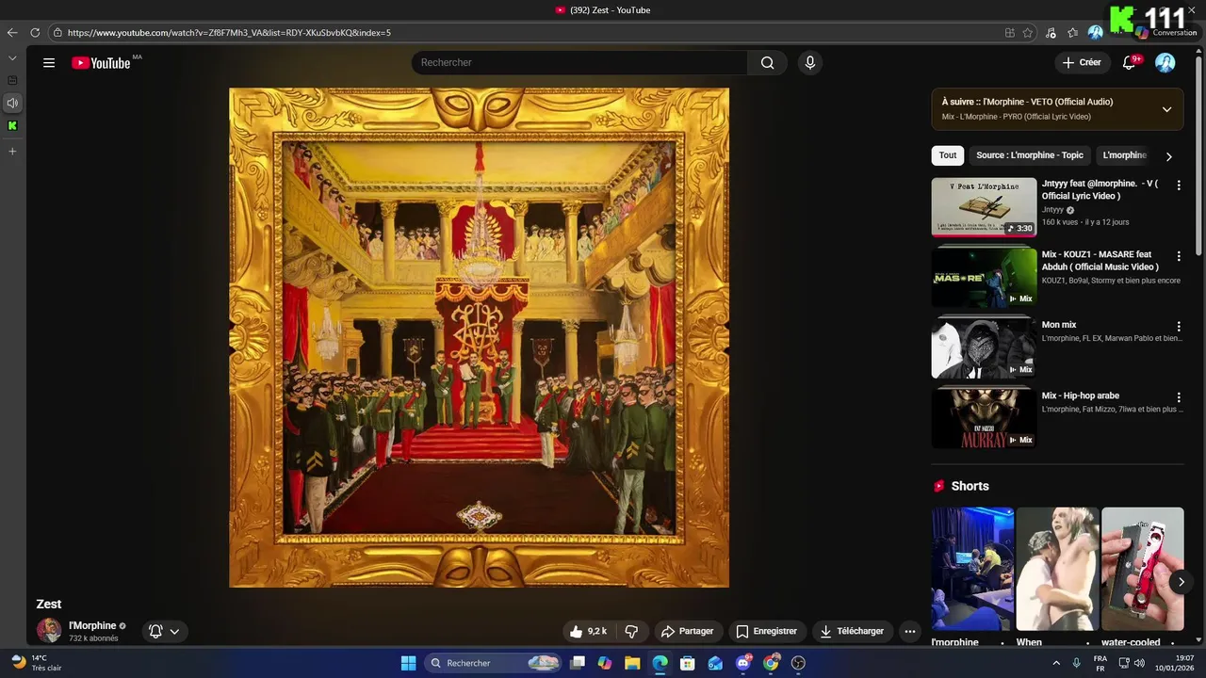Open the YouTube guide hamburger menu
The width and height of the screenshot is (1206, 678).
coord(49,63)
